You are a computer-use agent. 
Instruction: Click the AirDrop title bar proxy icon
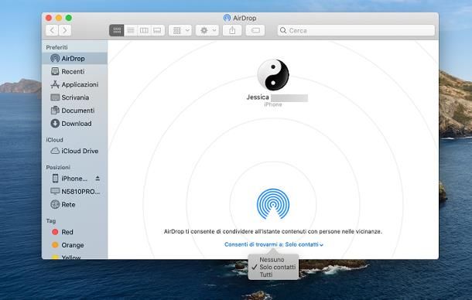[227, 18]
